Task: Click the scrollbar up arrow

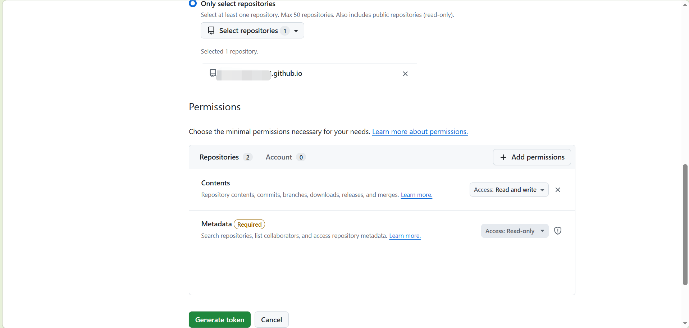Action: [685, 5]
